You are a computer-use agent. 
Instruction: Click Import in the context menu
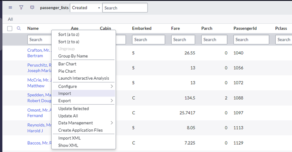pos(83,93)
